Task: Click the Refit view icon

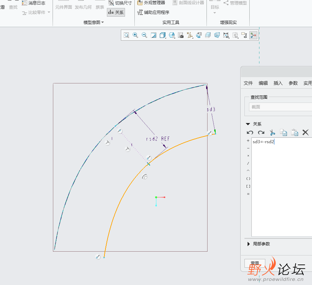Action: [x=126, y=35]
